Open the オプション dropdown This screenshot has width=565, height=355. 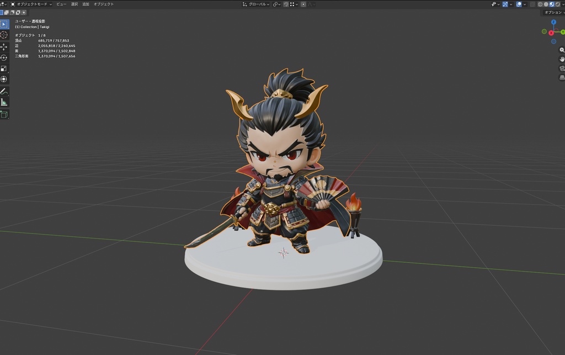pyautogui.click(x=554, y=12)
